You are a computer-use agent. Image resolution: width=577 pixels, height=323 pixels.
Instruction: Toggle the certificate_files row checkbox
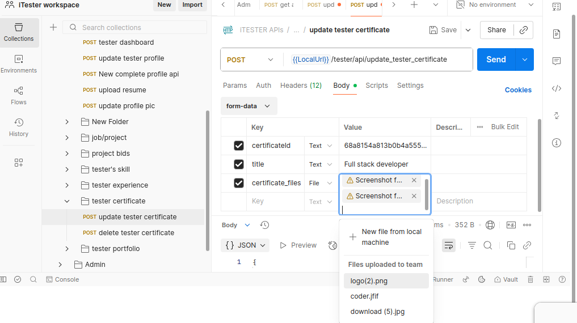coord(239,183)
